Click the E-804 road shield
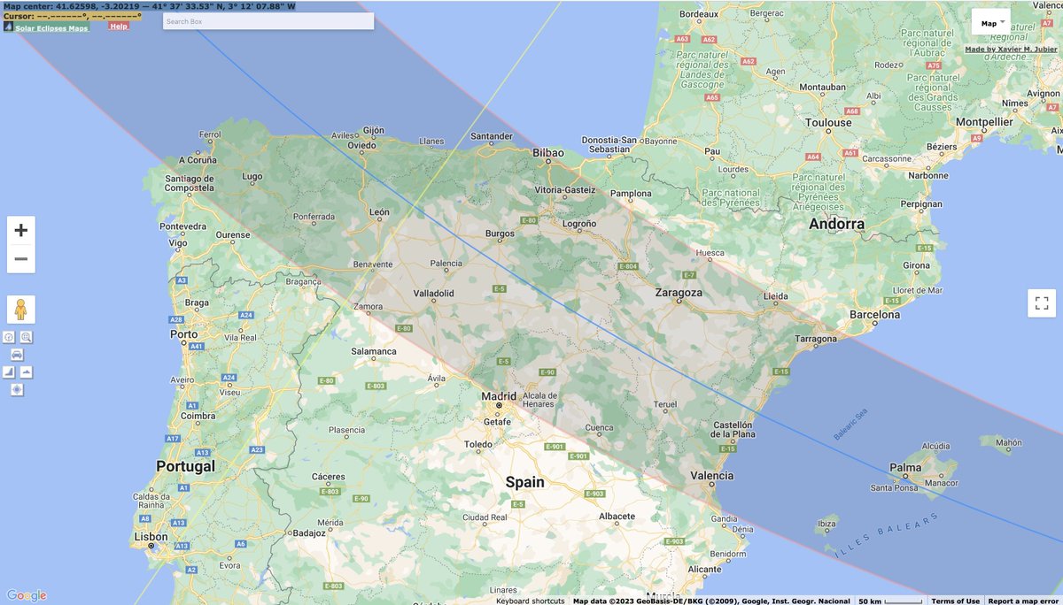 click(x=627, y=265)
